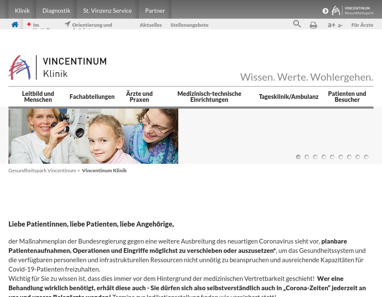Switch to the 'Partner' tab

[x=155, y=10]
